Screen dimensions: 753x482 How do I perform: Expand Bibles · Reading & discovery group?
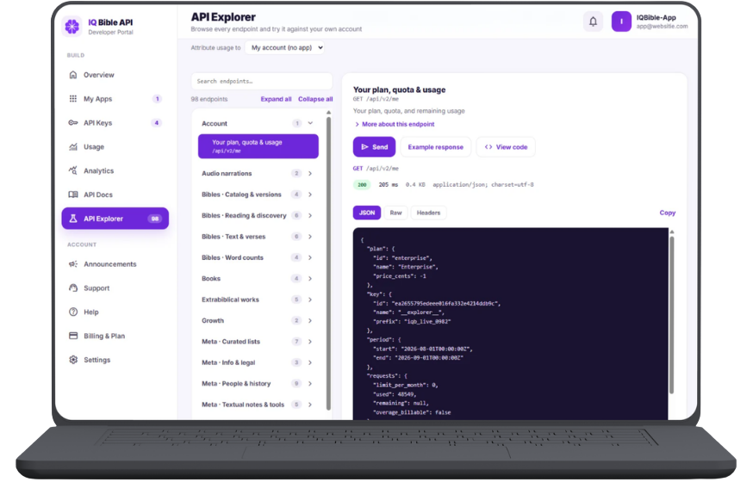(x=310, y=216)
